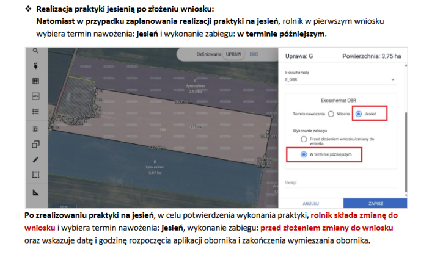The height and width of the screenshot is (271, 440).
Task: Open the table grid tool
Action: tap(35, 81)
